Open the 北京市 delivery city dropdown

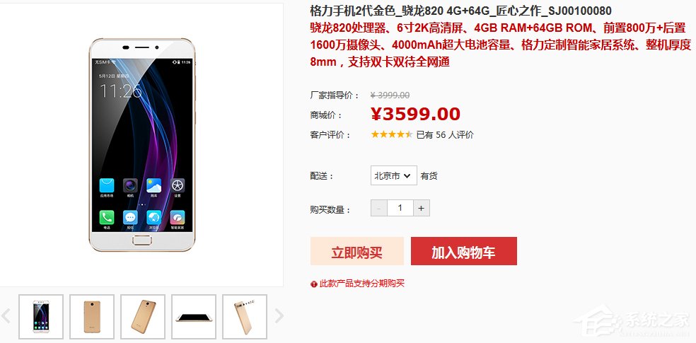pyautogui.click(x=394, y=175)
